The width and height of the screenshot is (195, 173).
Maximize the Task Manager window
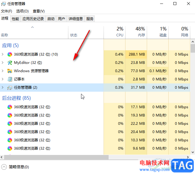click(x=175, y=4)
